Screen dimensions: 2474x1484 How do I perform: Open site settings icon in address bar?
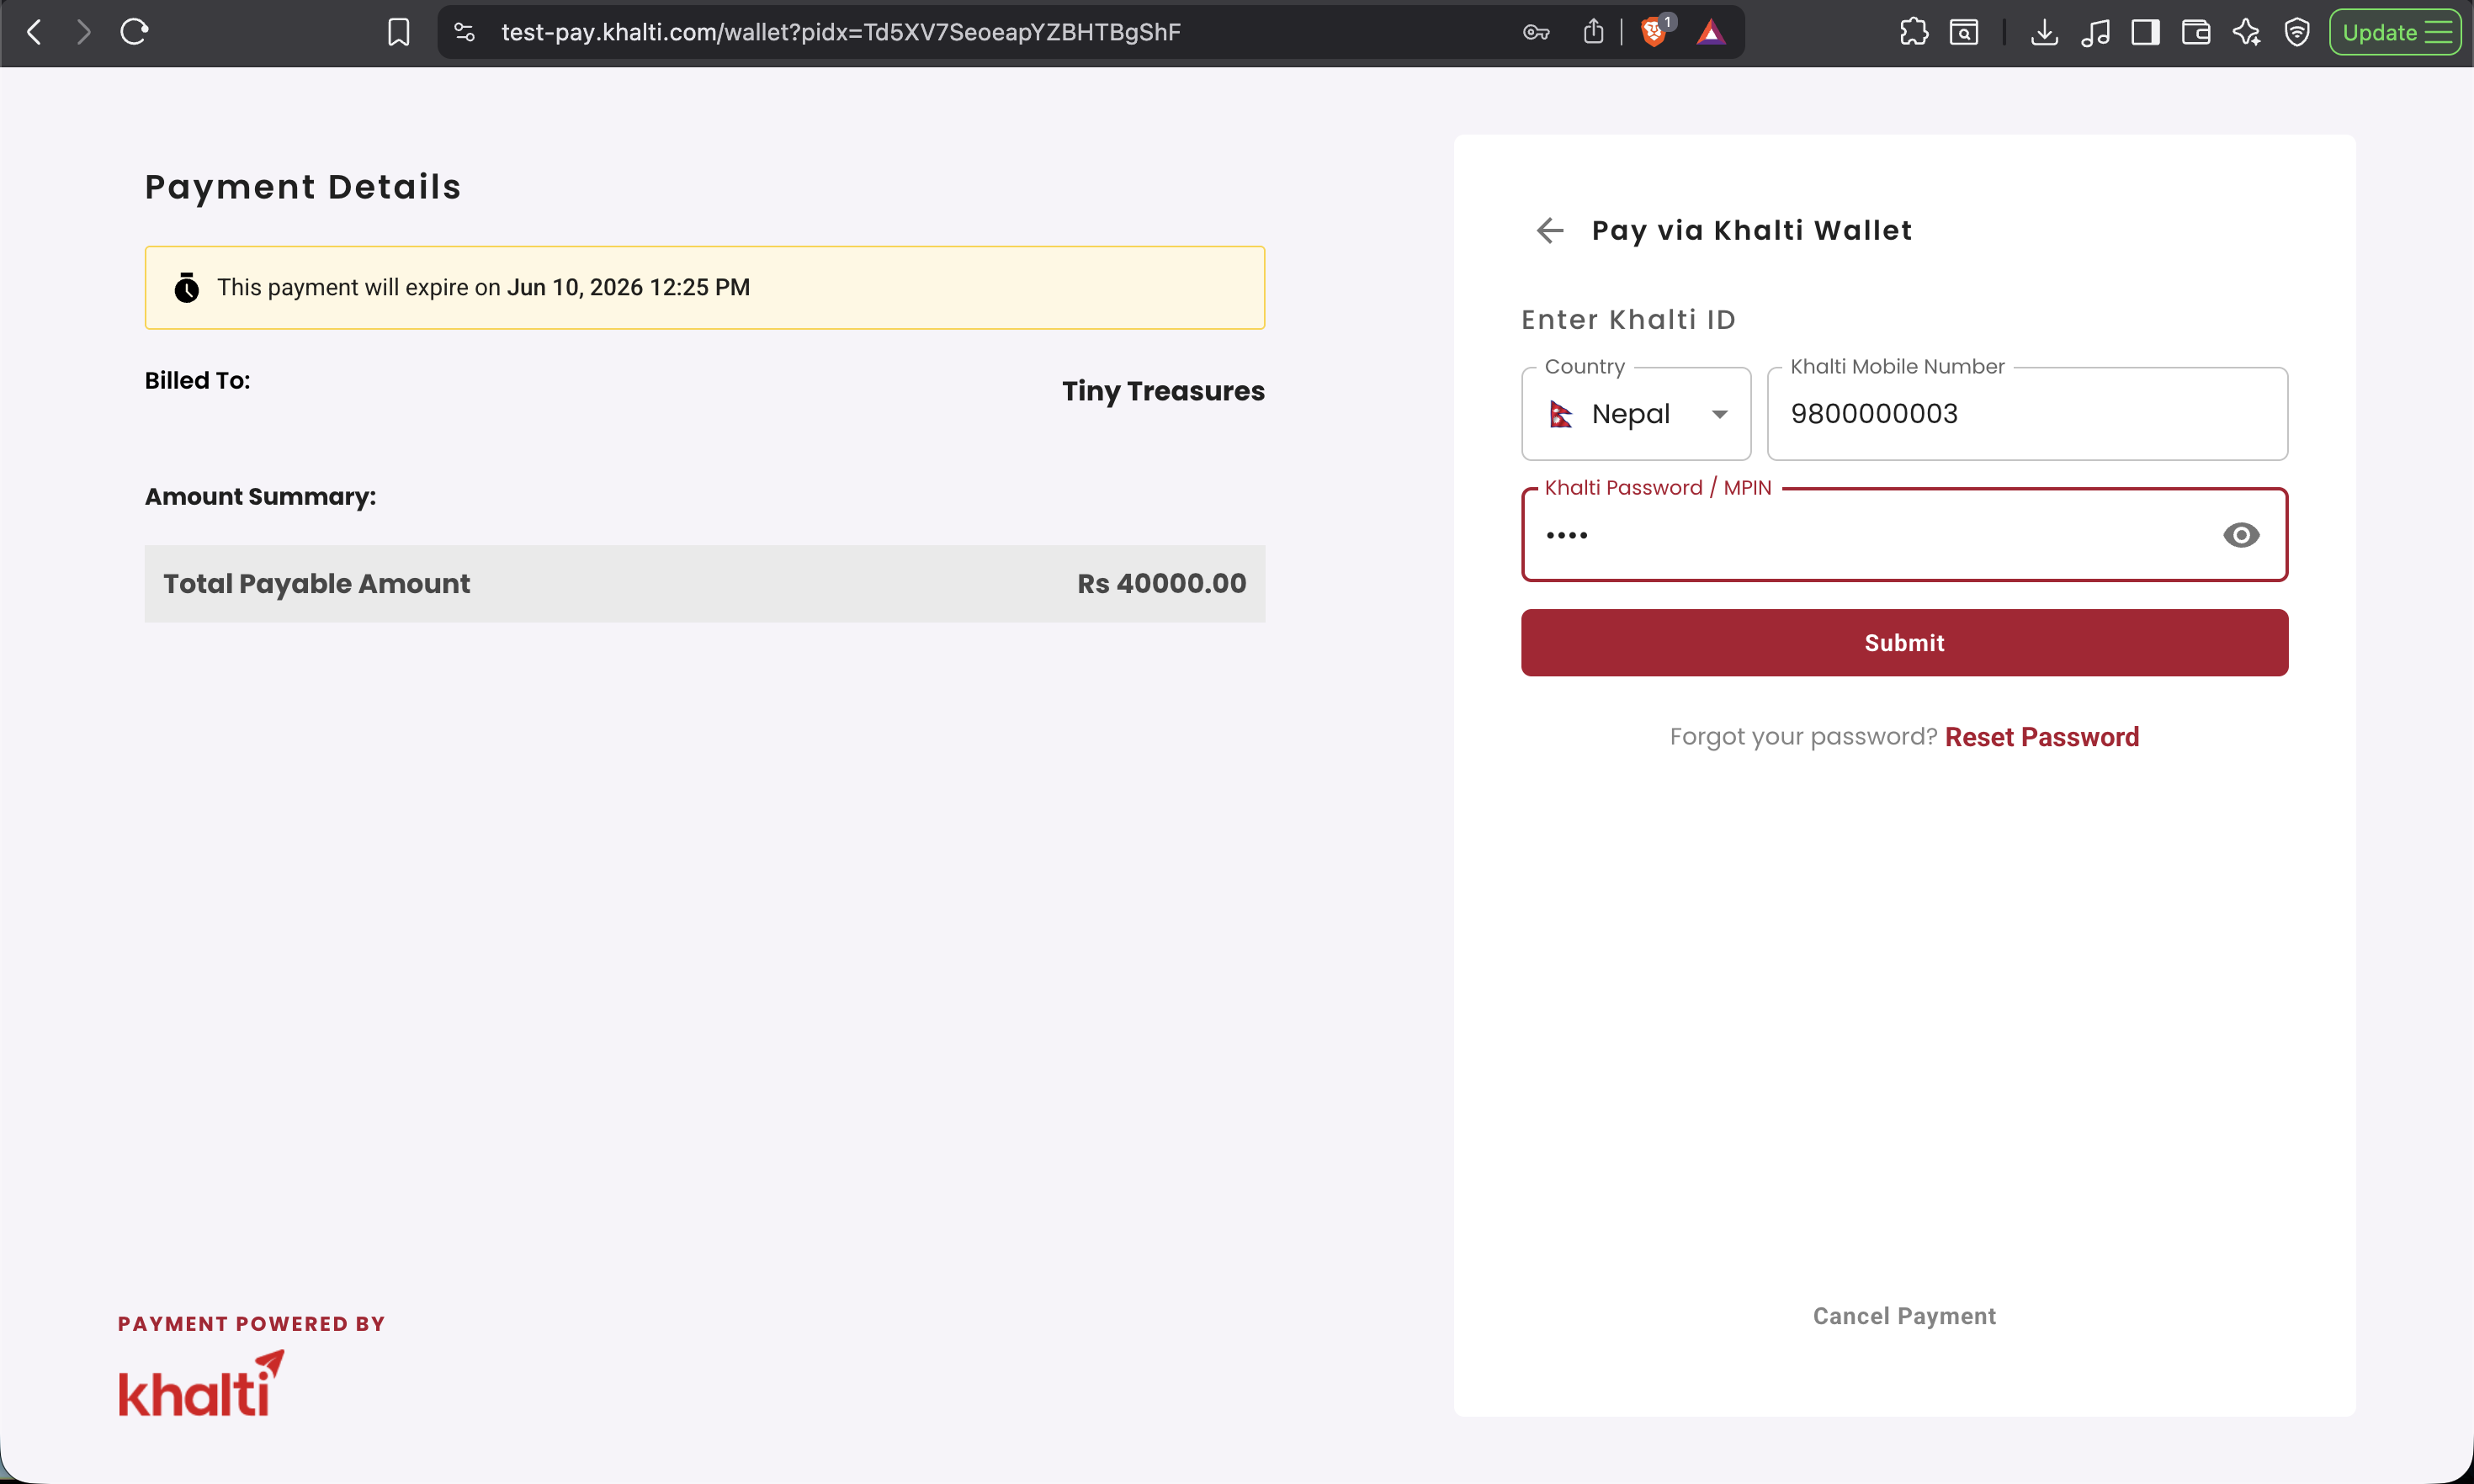[x=464, y=32]
